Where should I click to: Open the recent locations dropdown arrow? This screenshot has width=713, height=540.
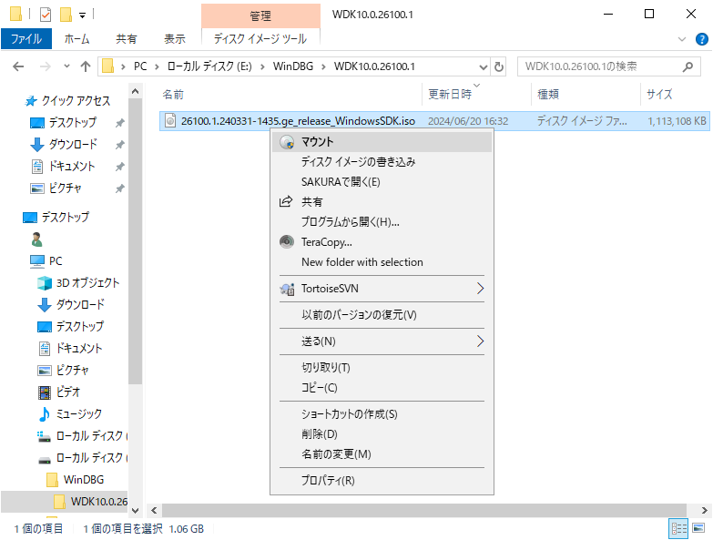point(66,66)
